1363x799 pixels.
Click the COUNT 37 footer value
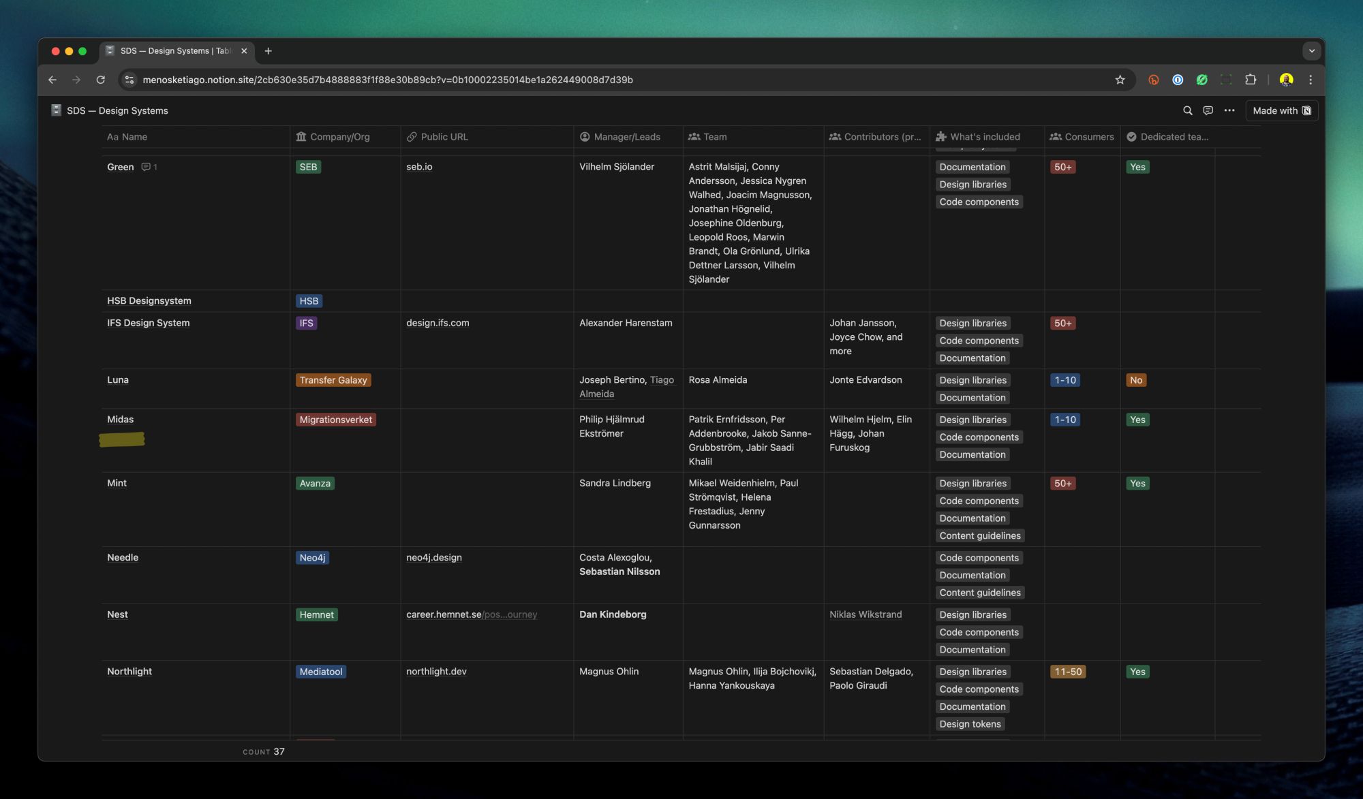coord(264,752)
